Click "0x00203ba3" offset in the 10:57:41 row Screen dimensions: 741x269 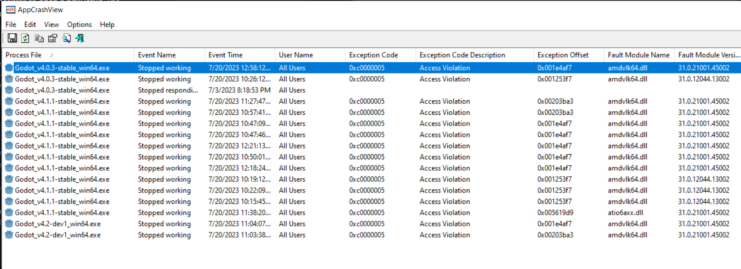(555, 112)
